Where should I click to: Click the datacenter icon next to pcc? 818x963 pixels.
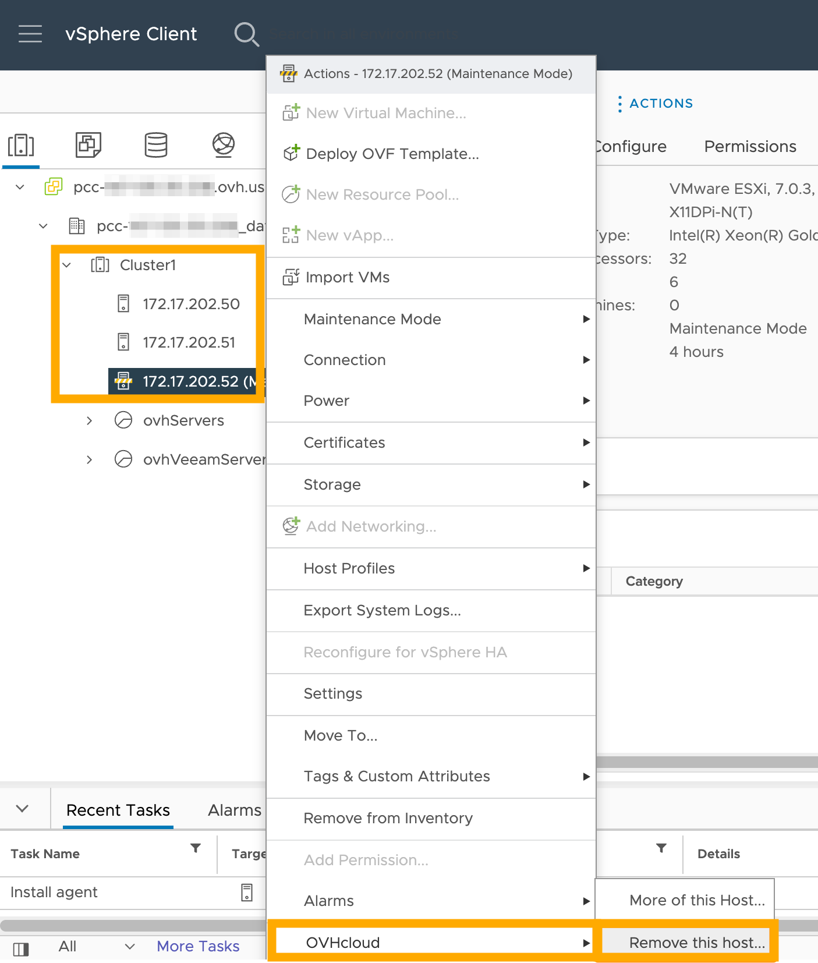click(77, 226)
